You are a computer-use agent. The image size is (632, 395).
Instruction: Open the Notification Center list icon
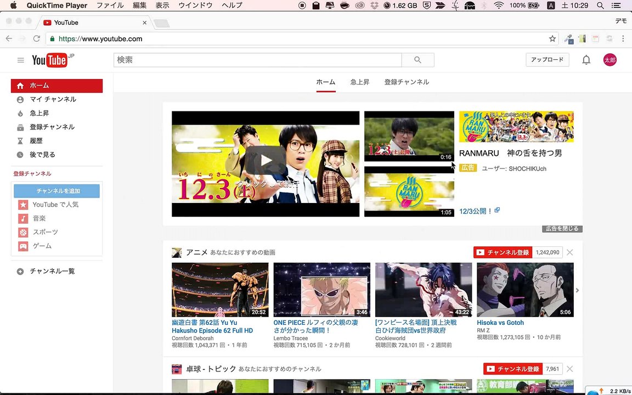(616, 5)
